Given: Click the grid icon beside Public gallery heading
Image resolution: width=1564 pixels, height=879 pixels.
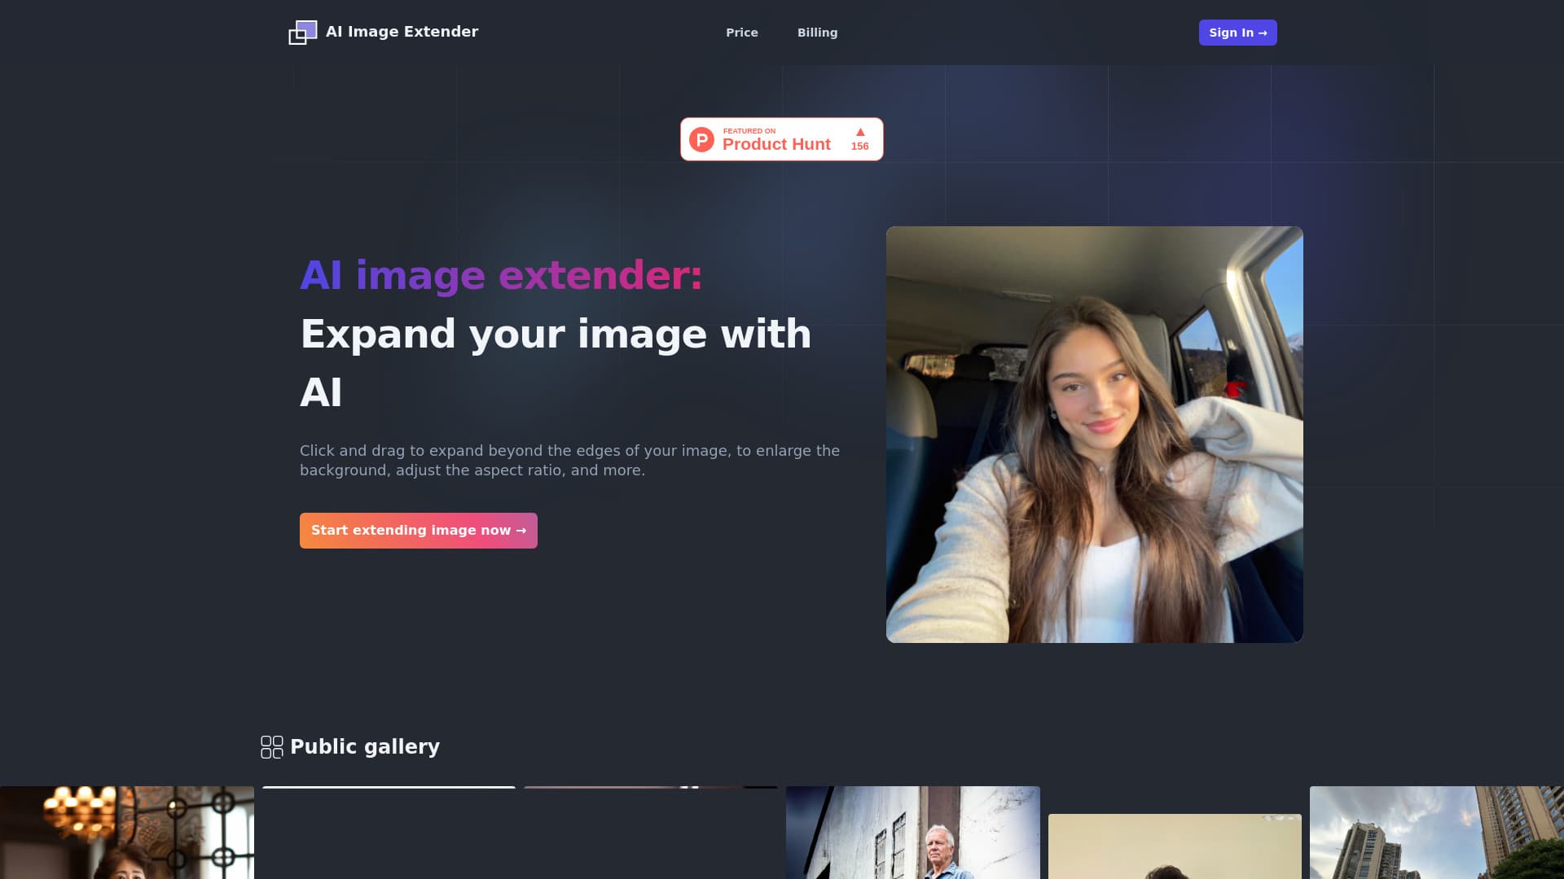Looking at the screenshot, I should pyautogui.click(x=270, y=746).
